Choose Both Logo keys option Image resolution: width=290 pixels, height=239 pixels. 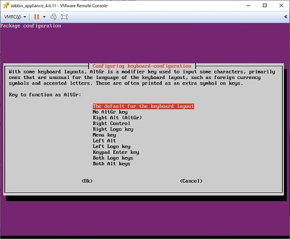[113, 158]
